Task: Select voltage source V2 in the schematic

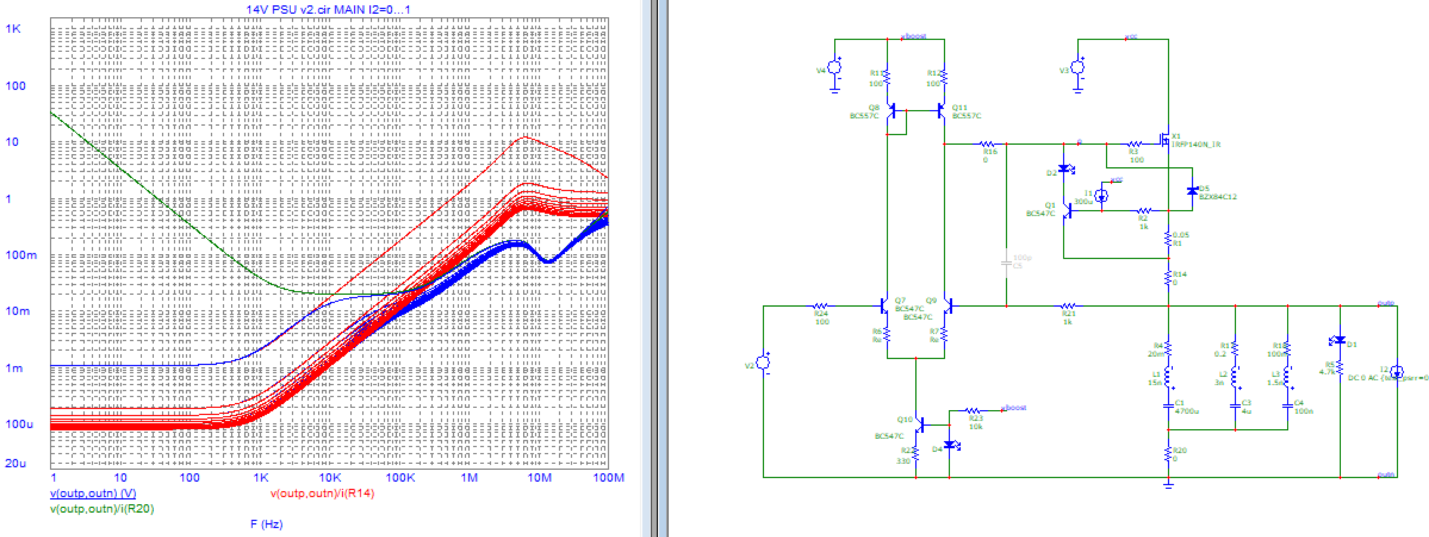Action: (763, 362)
